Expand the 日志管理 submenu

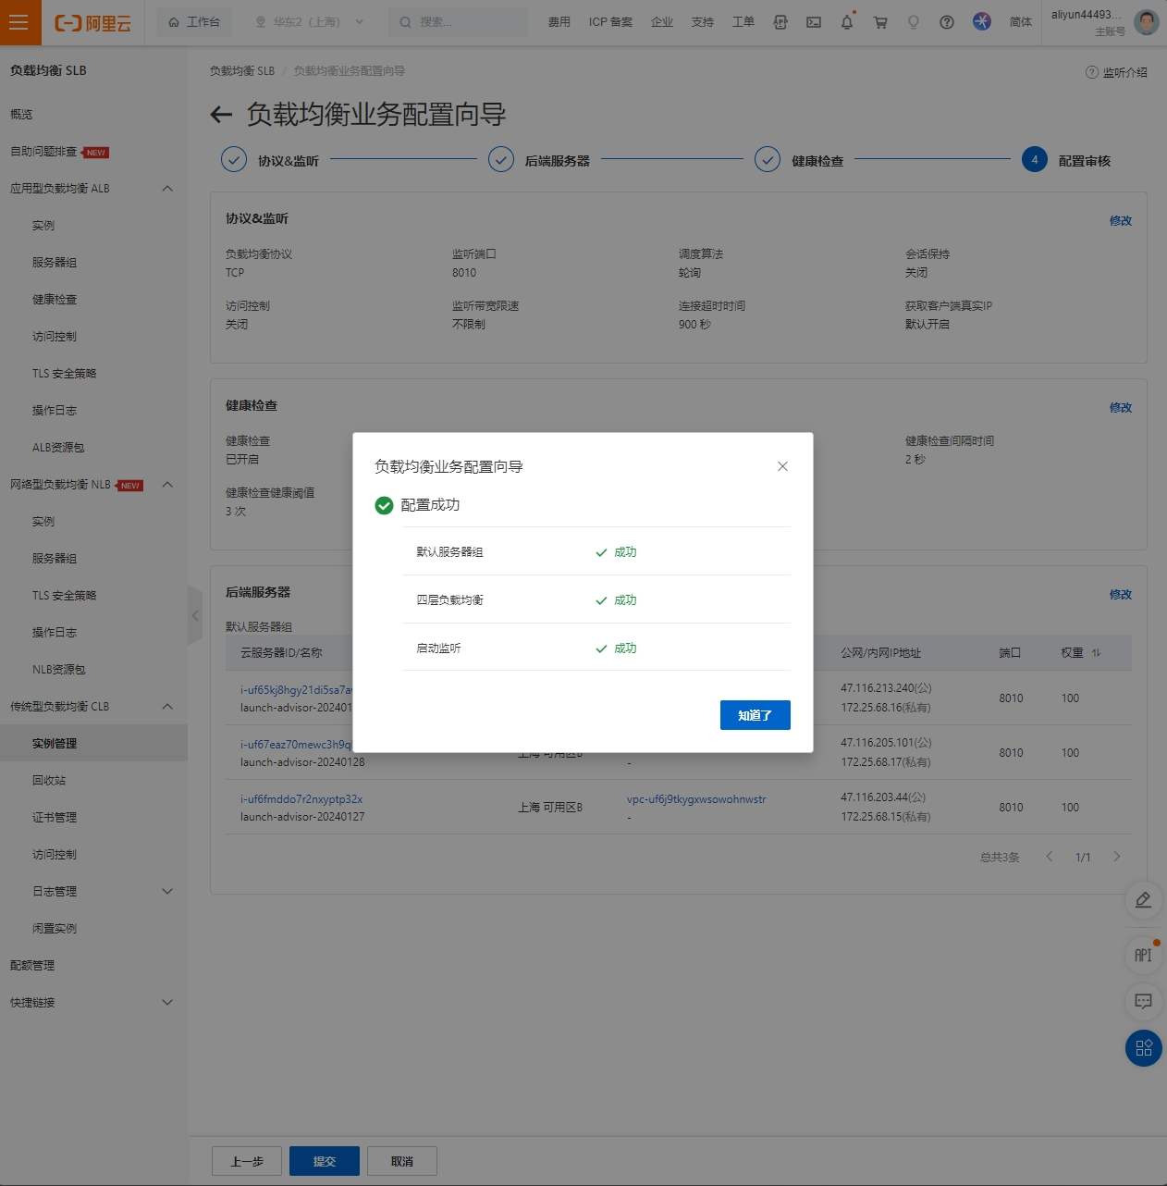(167, 892)
